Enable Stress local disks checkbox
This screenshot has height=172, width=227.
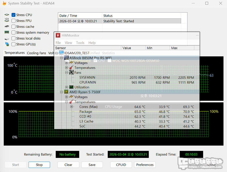point(13,38)
